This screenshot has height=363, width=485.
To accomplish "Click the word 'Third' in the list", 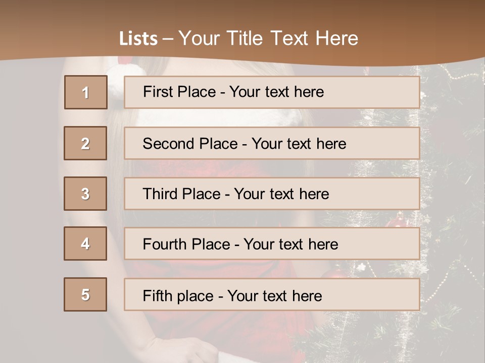I will click(x=161, y=194).
